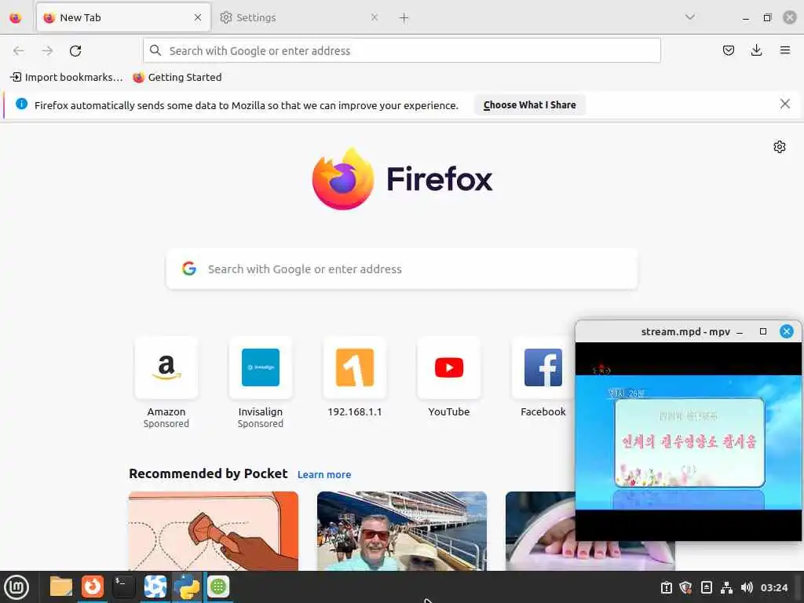
Task: Expand the List all tabs chevron
Action: pyautogui.click(x=690, y=17)
